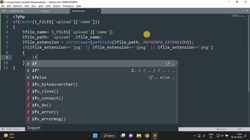Choose the 'if' snippet suggestion
The width and height of the screenshot is (250, 140).
click(100, 63)
